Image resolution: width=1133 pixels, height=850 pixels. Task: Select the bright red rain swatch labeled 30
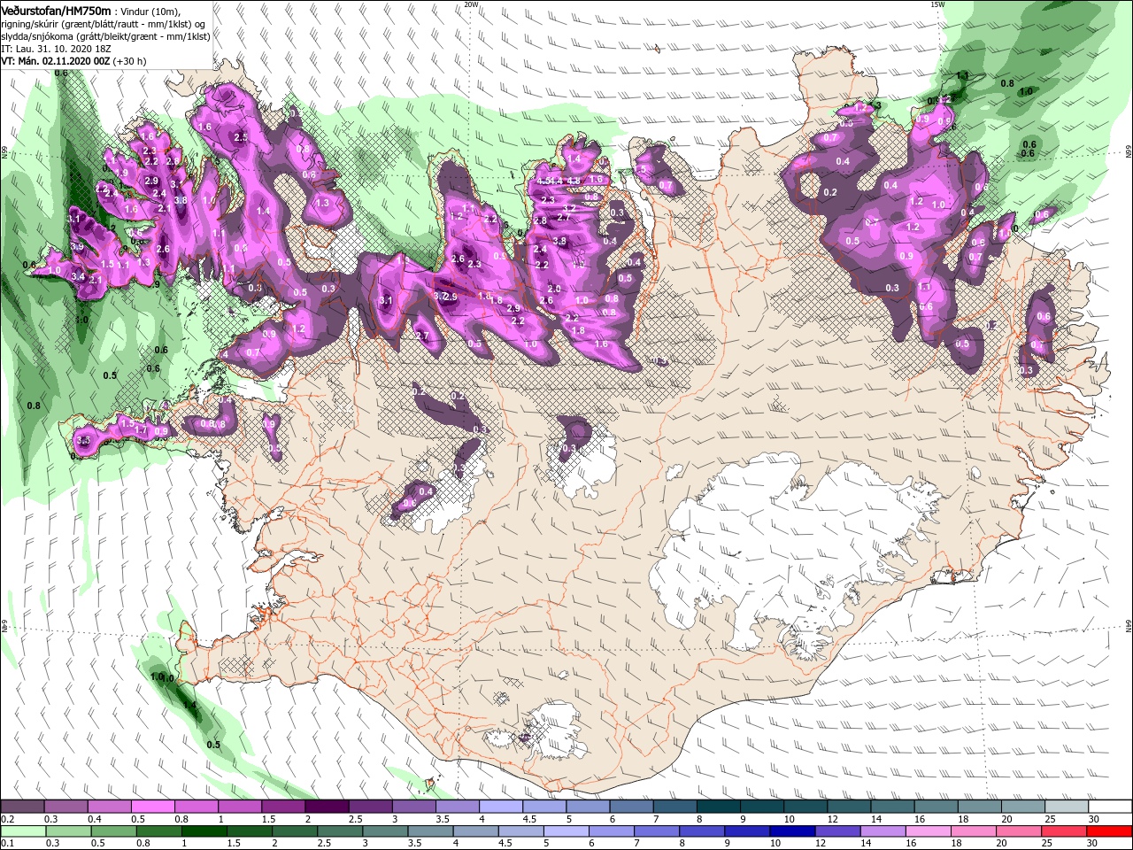(1110, 831)
